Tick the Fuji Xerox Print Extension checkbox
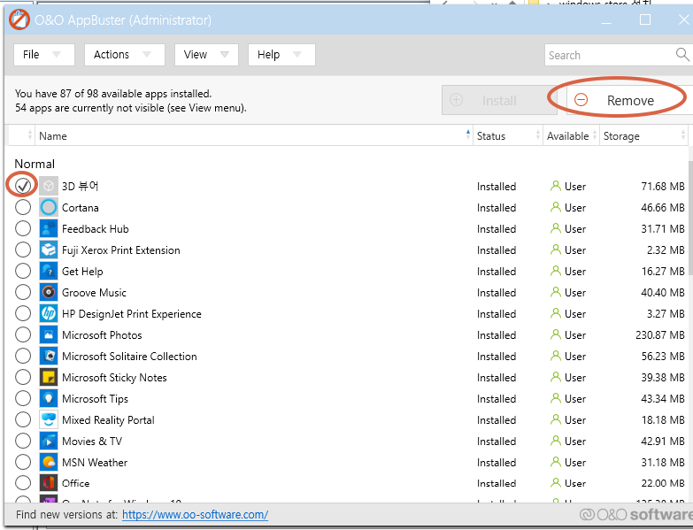 [x=23, y=250]
